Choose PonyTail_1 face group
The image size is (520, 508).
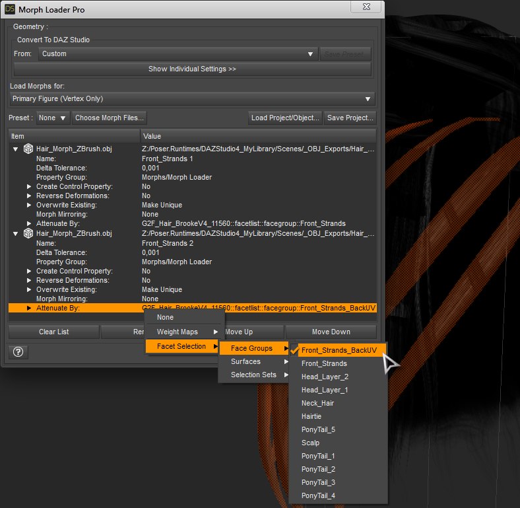(x=339, y=456)
